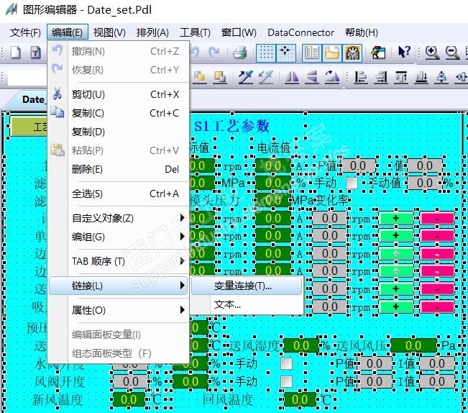Open the 窗口(W) menu

click(239, 32)
